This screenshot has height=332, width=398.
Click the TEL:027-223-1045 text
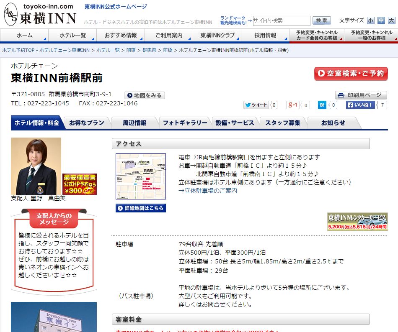point(40,103)
